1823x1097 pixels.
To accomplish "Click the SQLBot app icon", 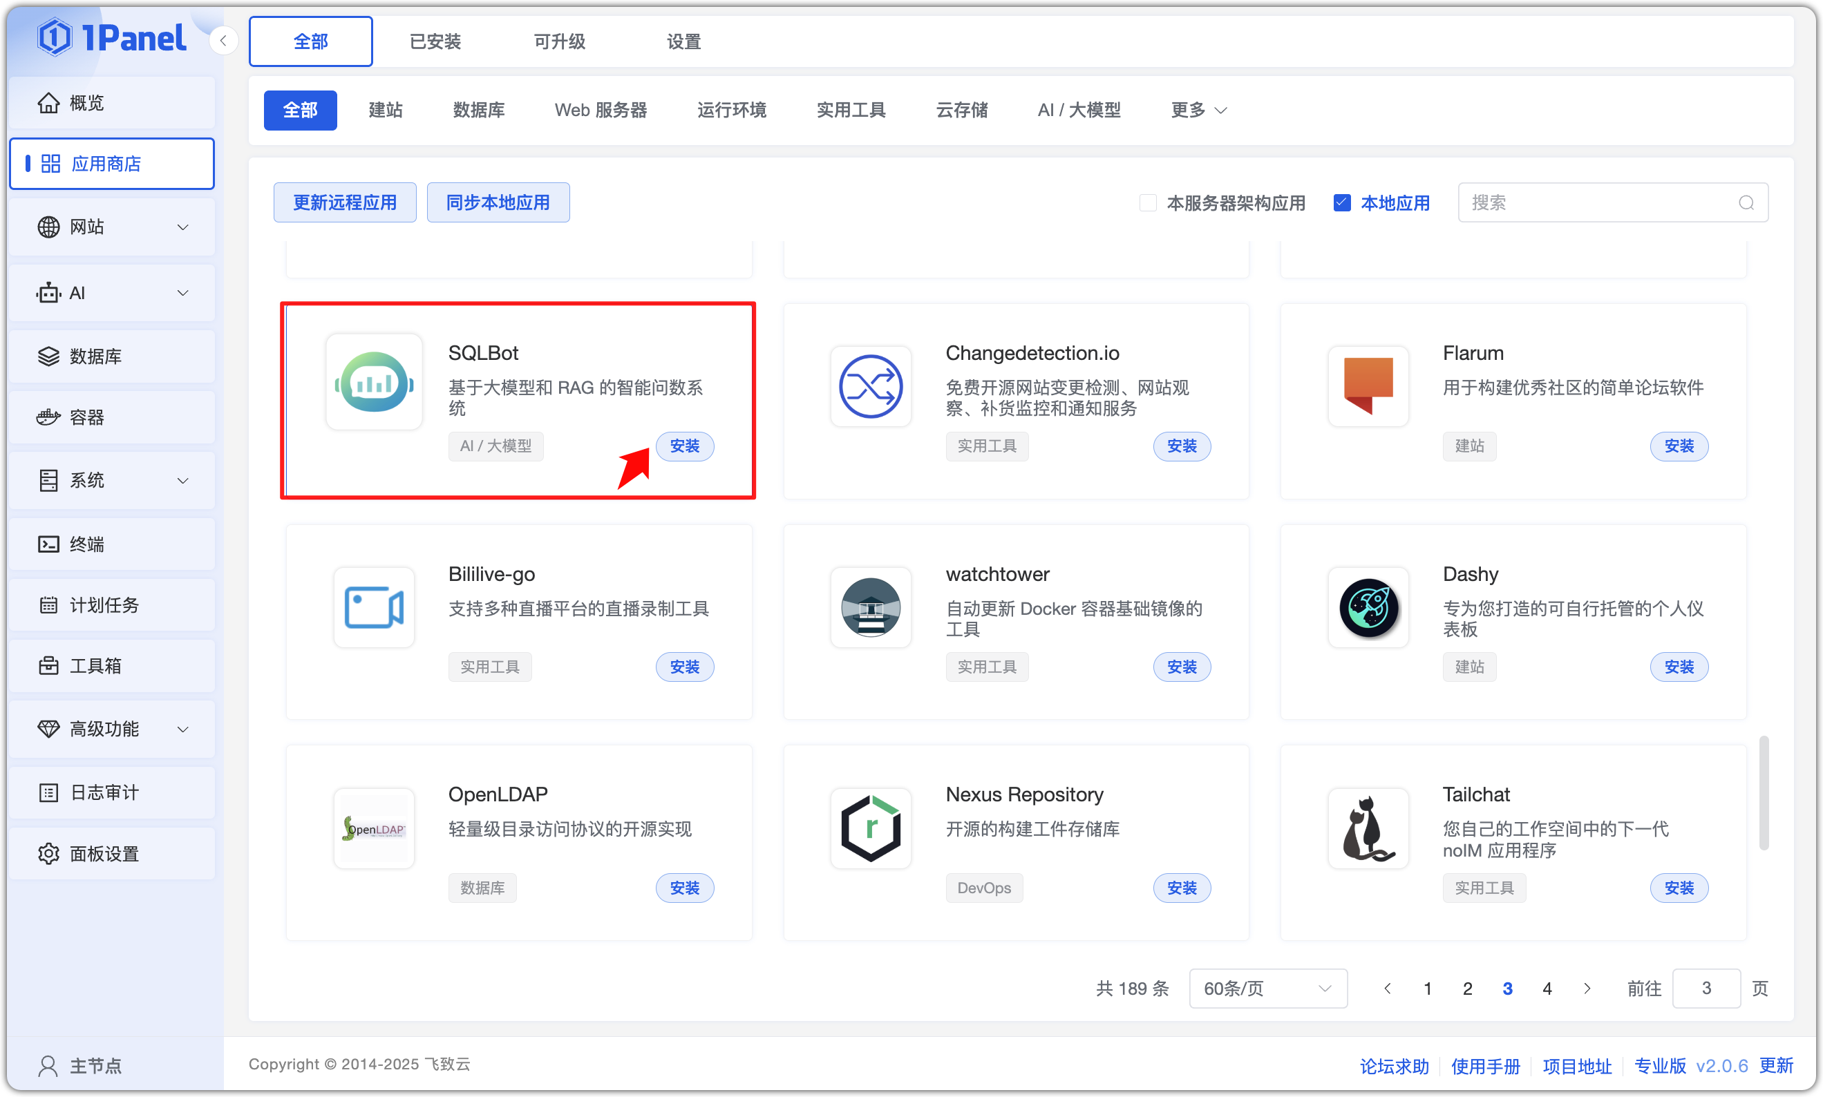I will pyautogui.click(x=374, y=383).
